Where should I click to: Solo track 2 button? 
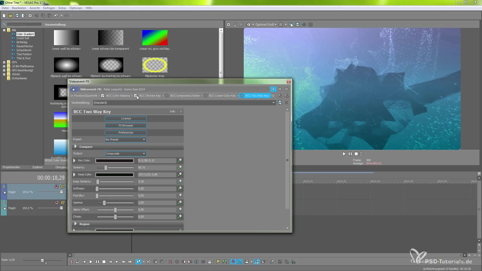click(63, 202)
